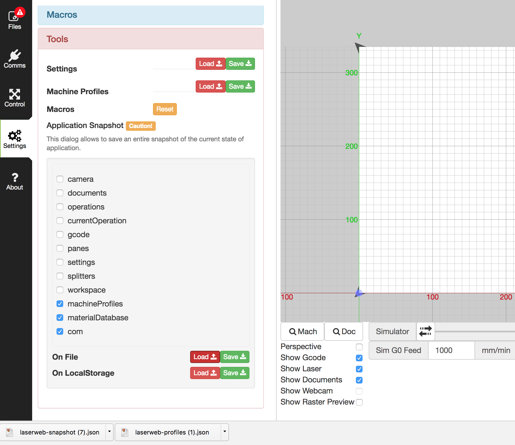This screenshot has width=515, height=445.
Task: Uncheck the materialDatabase checkbox
Action: pyautogui.click(x=60, y=318)
